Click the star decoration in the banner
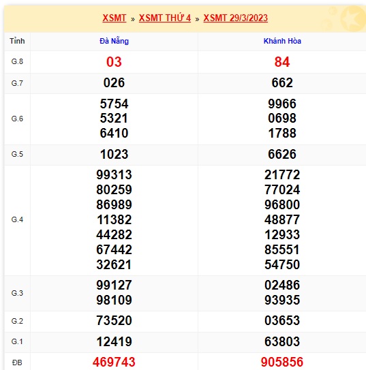Screen dimensions: 366x370 (353, 18)
